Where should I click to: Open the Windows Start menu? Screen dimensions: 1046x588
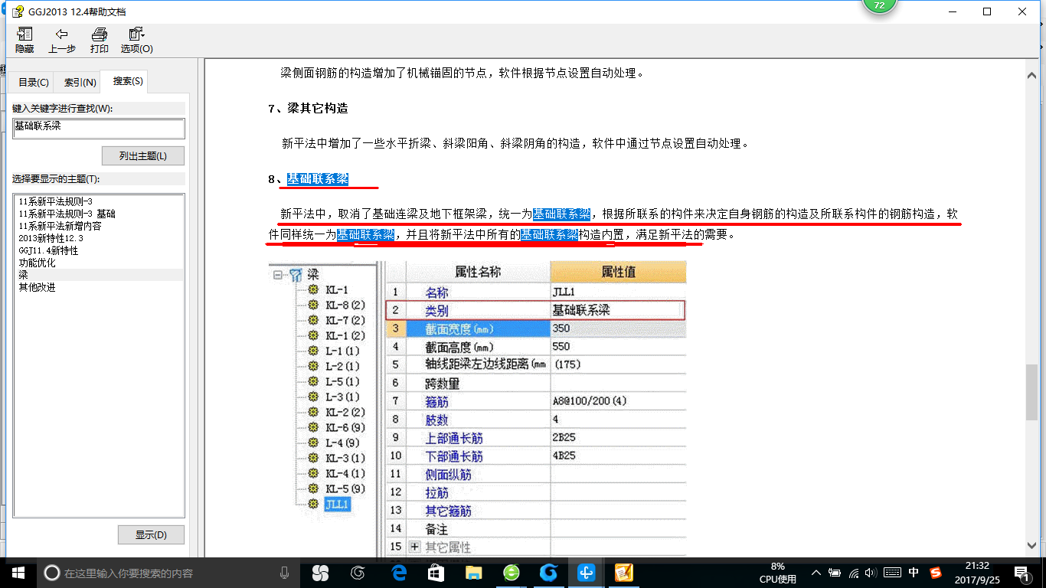18,573
